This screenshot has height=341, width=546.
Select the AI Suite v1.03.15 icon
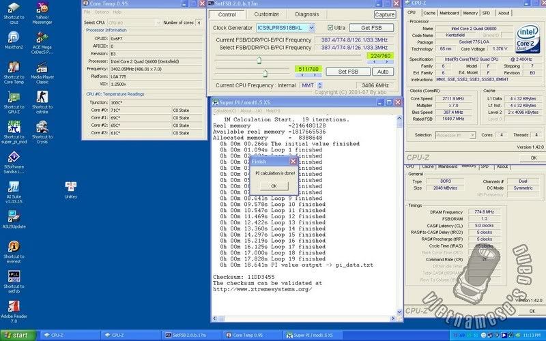pos(14,192)
